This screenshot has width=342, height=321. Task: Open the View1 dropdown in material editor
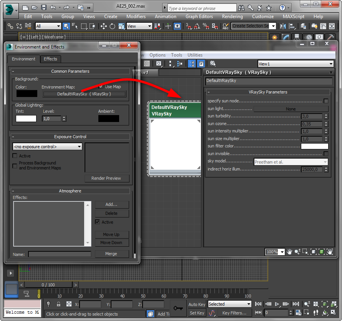[x=295, y=64]
